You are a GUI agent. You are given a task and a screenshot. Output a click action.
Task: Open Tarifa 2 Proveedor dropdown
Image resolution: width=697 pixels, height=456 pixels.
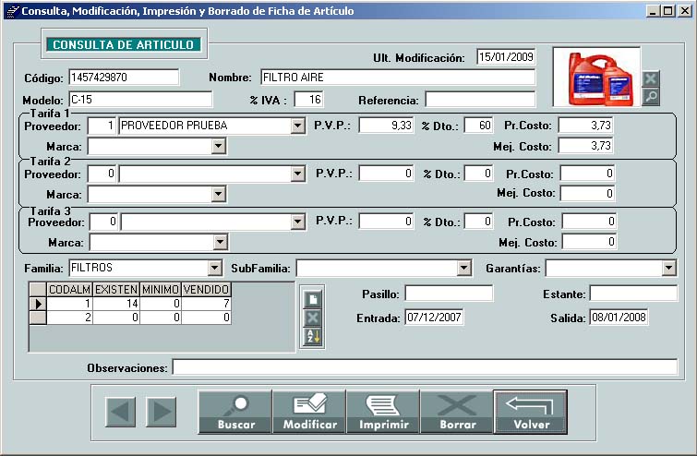[x=298, y=174]
